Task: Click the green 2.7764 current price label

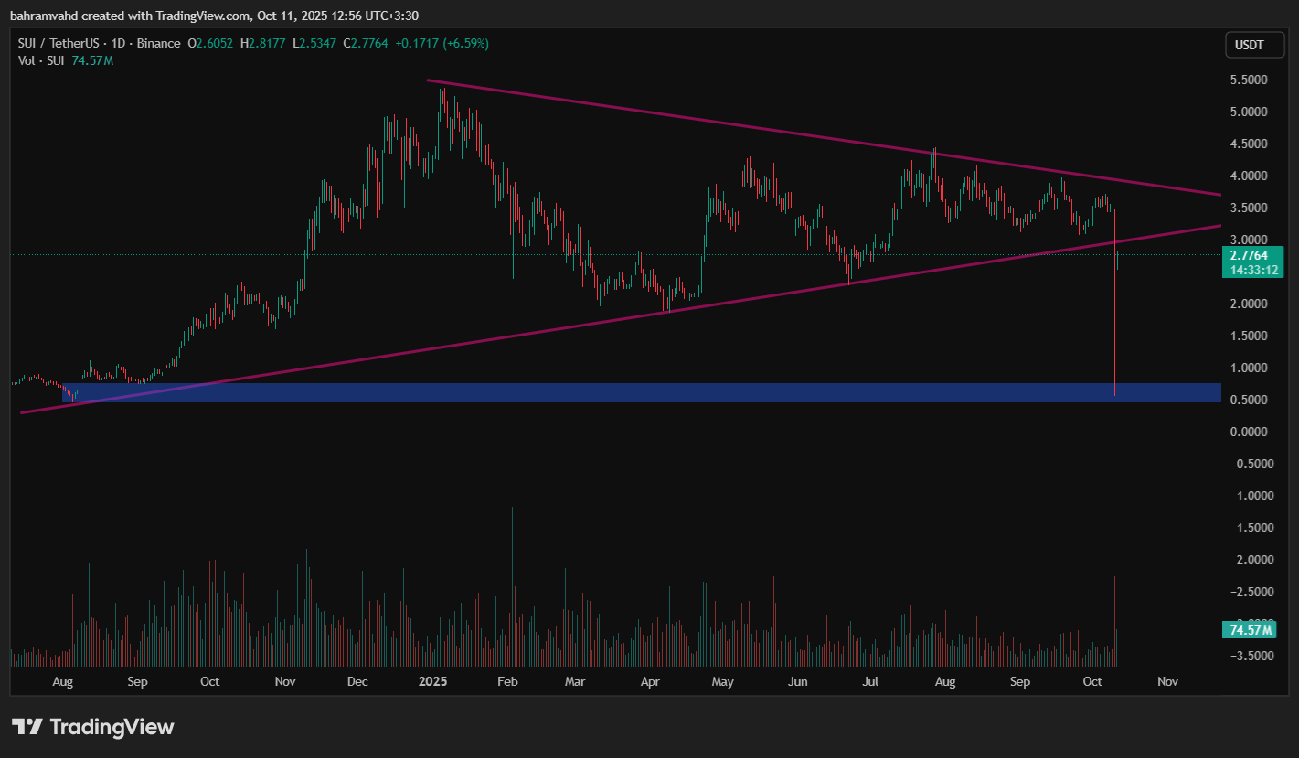Action: click(x=1247, y=256)
